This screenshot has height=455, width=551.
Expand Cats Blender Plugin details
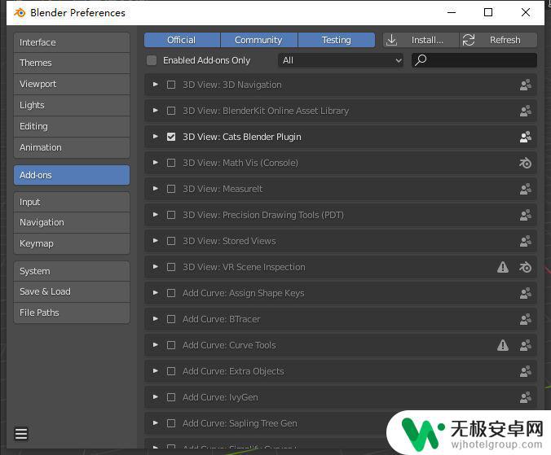click(156, 137)
